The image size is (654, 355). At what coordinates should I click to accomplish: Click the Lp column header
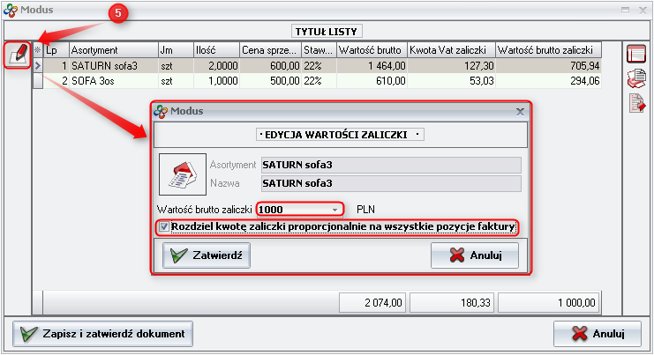(x=56, y=50)
